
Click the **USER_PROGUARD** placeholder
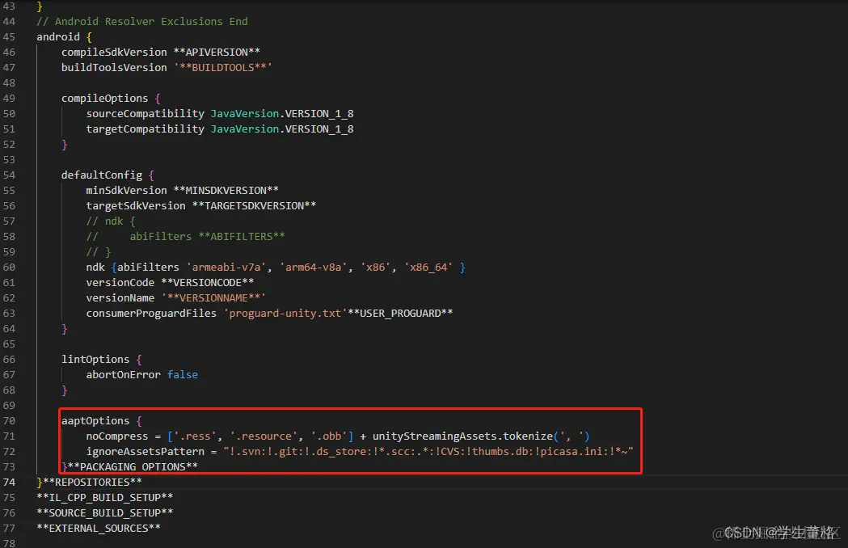coord(400,314)
